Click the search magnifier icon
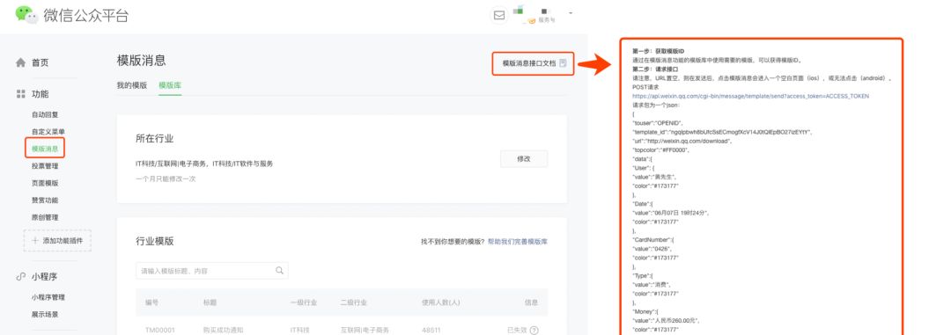This screenshot has height=335, width=951. [280, 271]
